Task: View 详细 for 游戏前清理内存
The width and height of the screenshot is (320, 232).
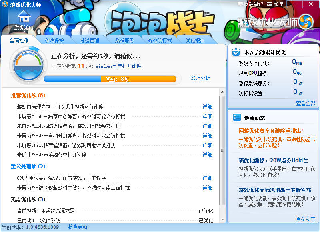Action: click(x=207, y=107)
